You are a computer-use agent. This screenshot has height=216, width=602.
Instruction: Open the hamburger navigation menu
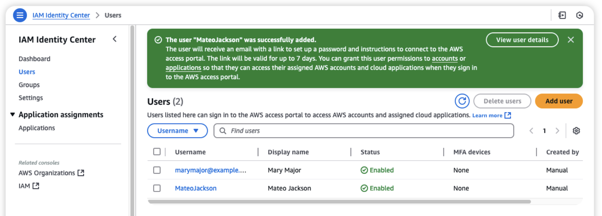(20, 15)
